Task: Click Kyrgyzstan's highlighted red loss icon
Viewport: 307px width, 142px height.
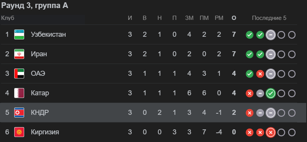Action: coord(271,133)
